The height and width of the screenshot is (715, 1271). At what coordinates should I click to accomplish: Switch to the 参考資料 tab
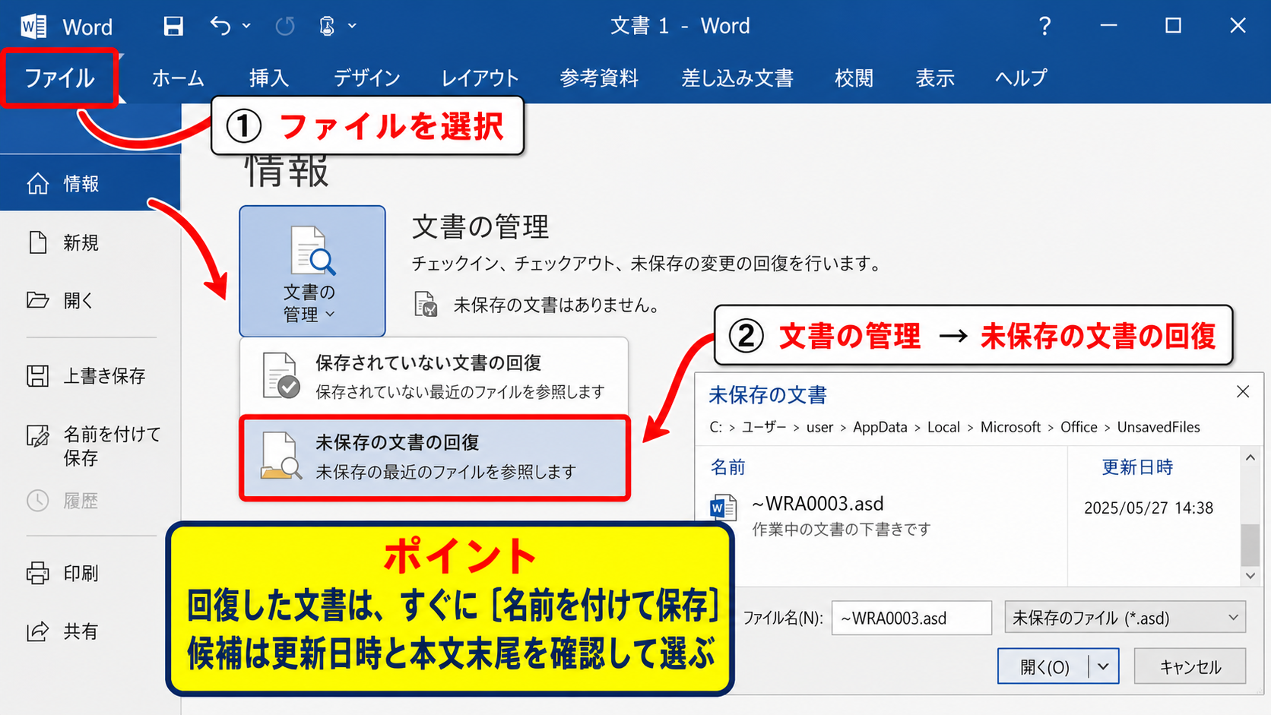coord(599,78)
